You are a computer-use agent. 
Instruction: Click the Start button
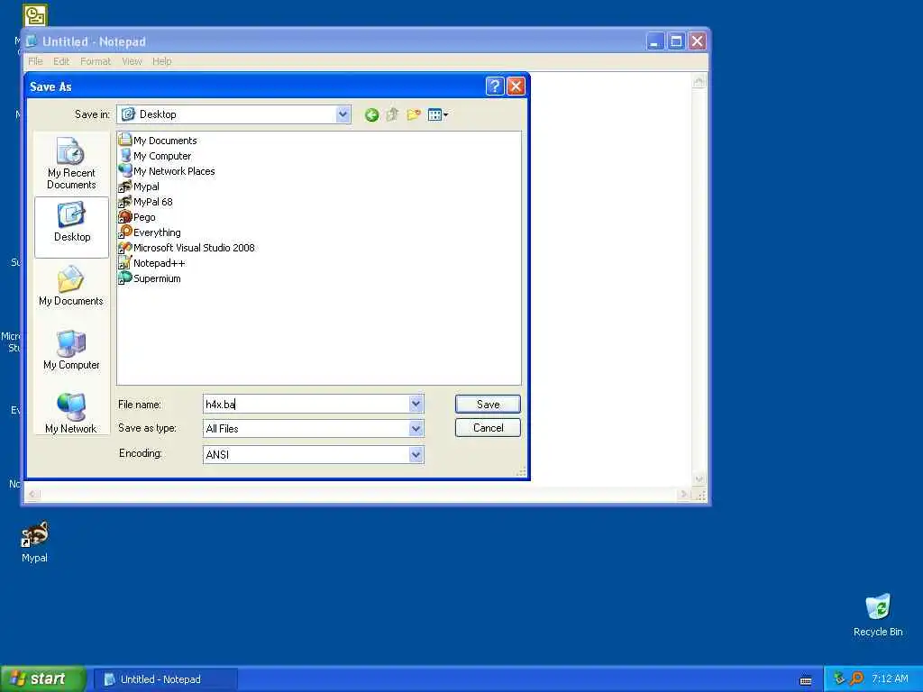click(x=43, y=679)
